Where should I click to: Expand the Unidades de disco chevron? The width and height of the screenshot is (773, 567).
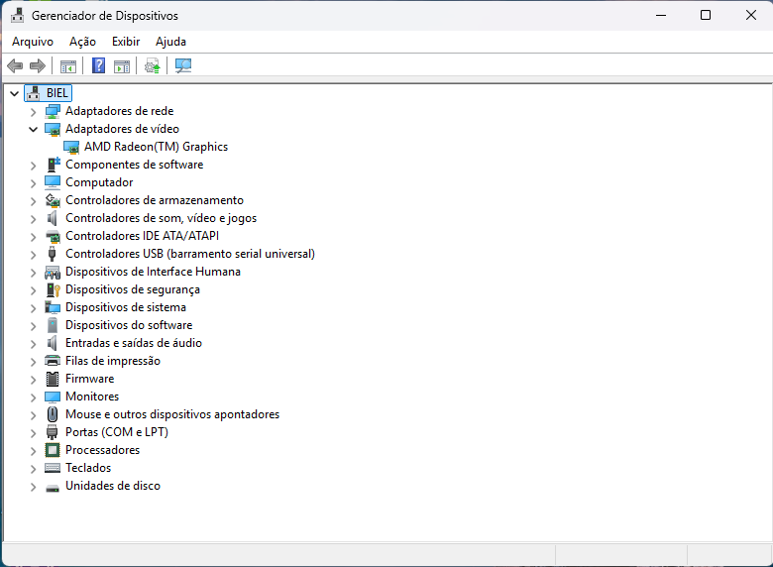tap(33, 487)
